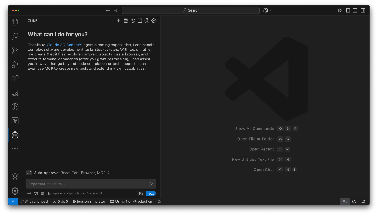Open the Claude 3.7 Sonnet link
This screenshot has height=215, width=378.
pyautogui.click(x=64, y=45)
